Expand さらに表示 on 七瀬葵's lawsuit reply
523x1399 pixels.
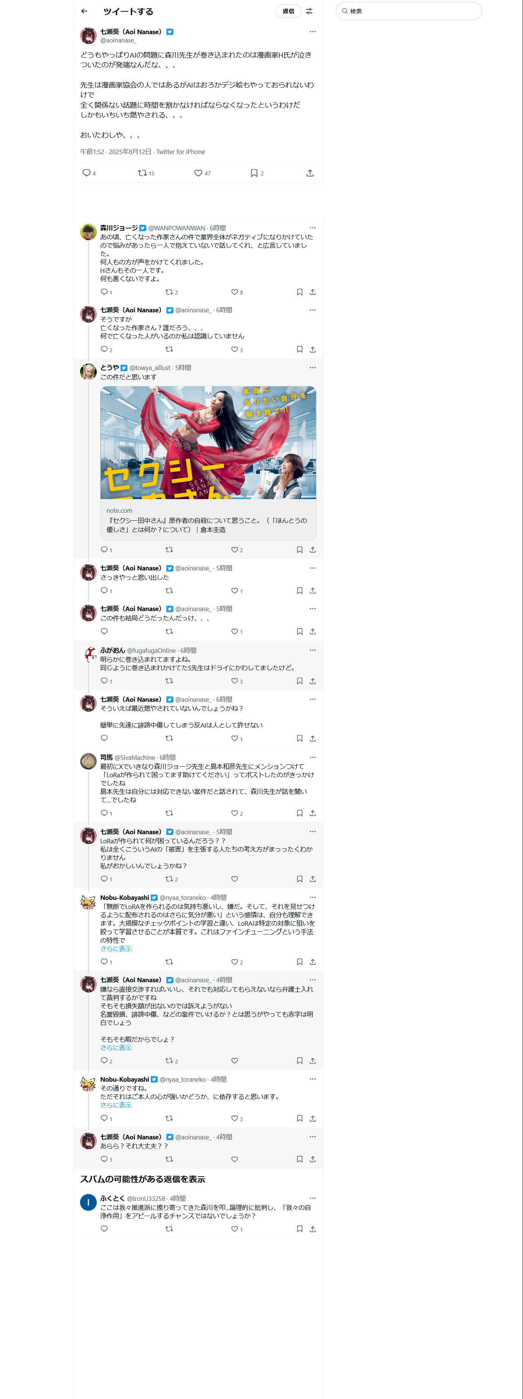116,1048
